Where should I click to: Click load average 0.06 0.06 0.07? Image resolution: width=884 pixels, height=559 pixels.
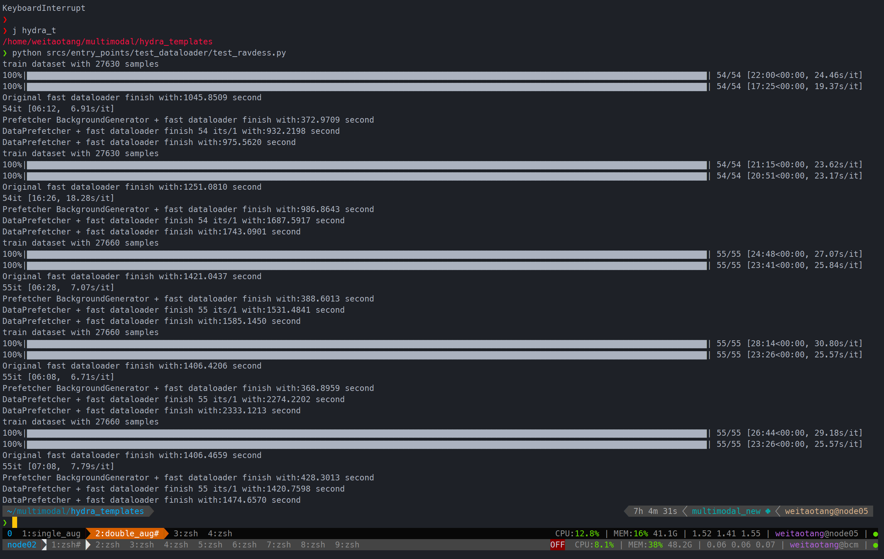[741, 545]
